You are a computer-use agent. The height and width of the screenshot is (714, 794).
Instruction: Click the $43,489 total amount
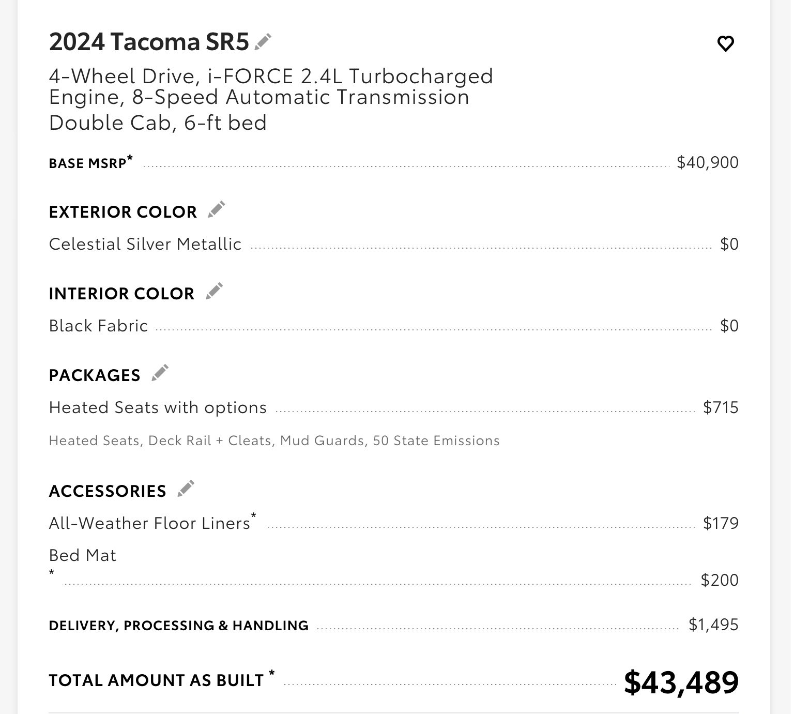681,682
